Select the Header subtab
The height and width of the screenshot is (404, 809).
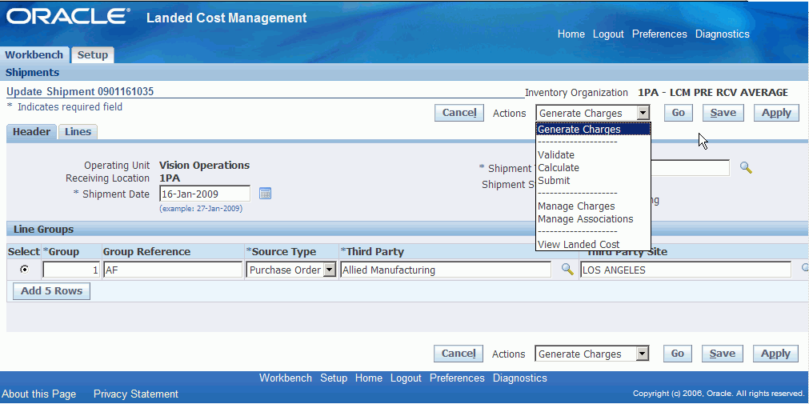(31, 131)
